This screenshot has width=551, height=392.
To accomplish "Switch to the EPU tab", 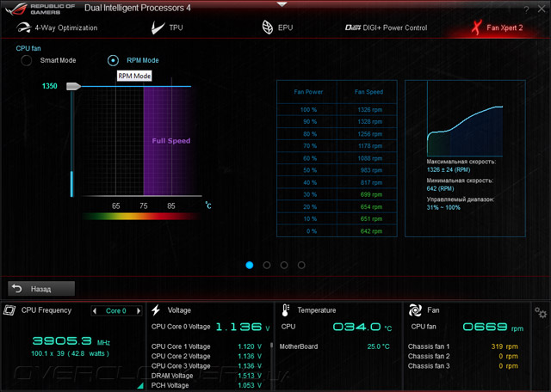I will 277,28.
